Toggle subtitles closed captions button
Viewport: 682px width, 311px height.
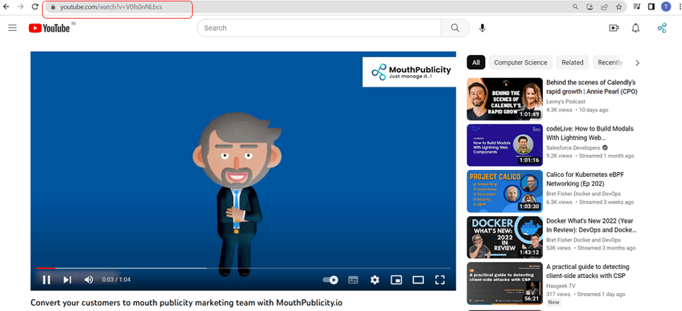[353, 279]
